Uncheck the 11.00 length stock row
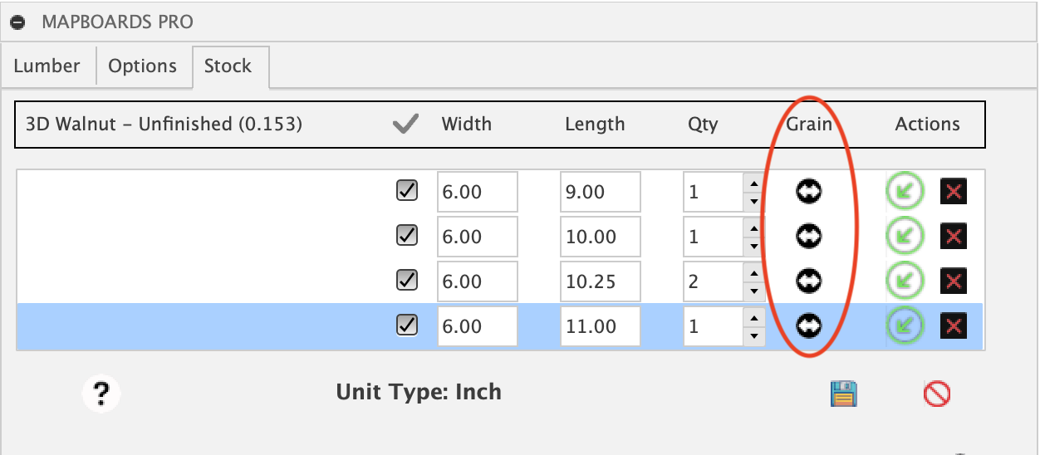Viewport: 1040px width, 455px height. click(x=407, y=325)
